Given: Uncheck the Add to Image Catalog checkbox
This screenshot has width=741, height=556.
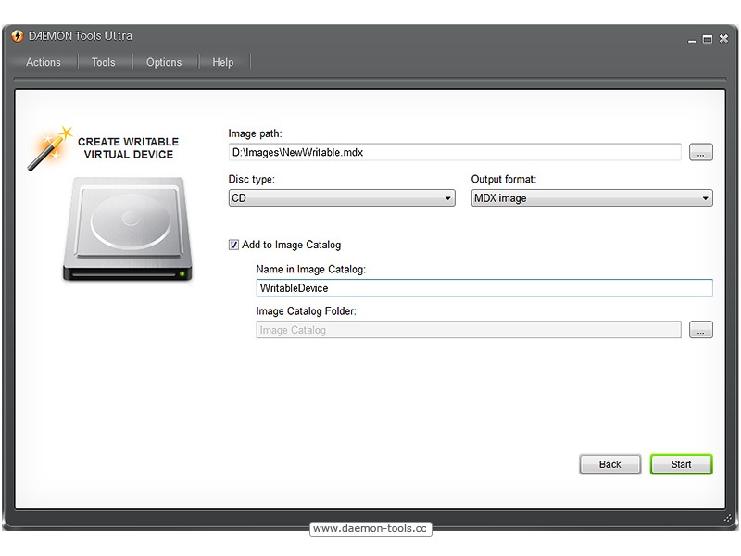Looking at the screenshot, I should pos(233,245).
